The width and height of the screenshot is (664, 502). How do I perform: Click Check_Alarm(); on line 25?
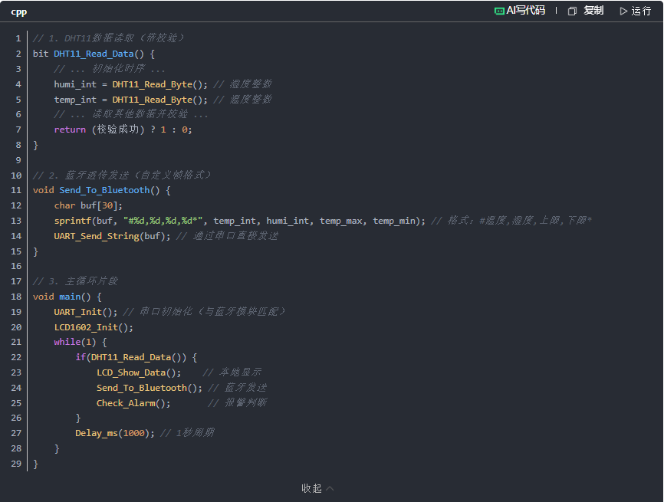coord(133,403)
